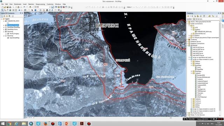
Task: Click the Print icon
Action: 10,7
